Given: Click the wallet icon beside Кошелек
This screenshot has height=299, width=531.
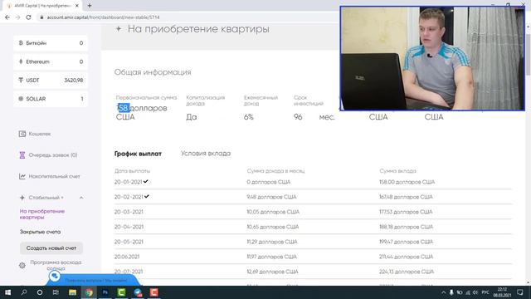Looking at the screenshot, I should coord(22,134).
